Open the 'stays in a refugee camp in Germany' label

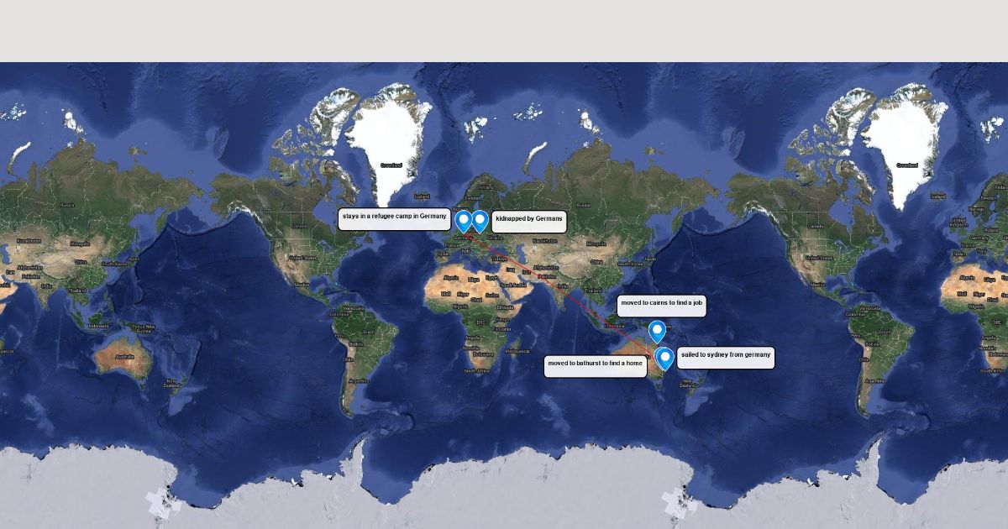click(395, 218)
